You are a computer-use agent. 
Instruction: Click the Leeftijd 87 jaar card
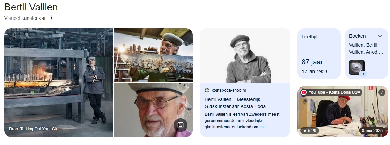pos(319,54)
